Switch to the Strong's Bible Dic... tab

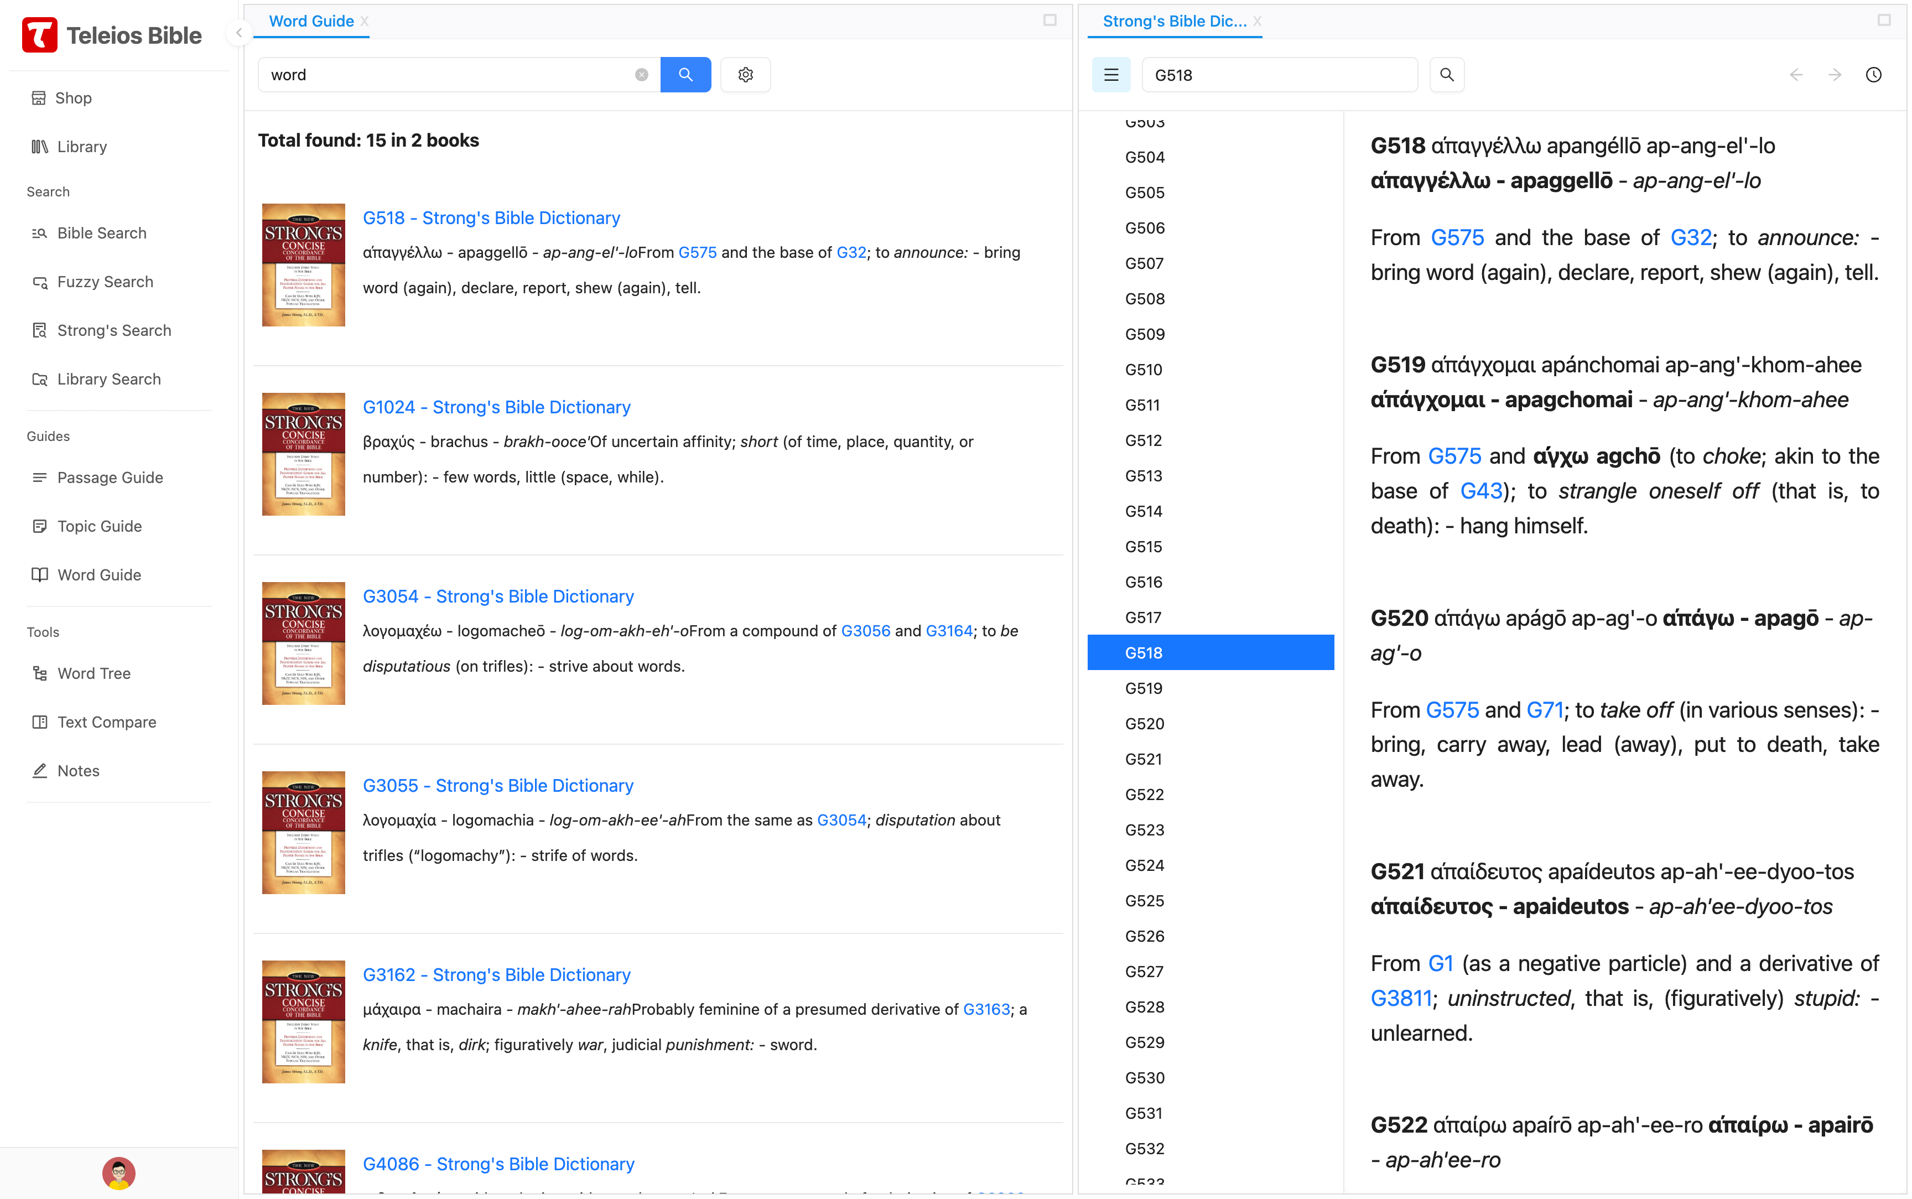click(1173, 22)
